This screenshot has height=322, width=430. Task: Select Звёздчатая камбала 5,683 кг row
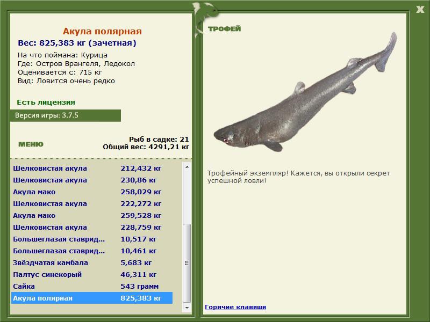coord(92,262)
